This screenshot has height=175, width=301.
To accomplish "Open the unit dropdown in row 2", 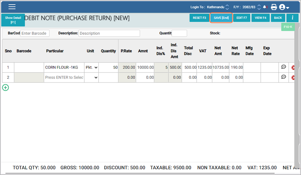I will click(91, 78).
